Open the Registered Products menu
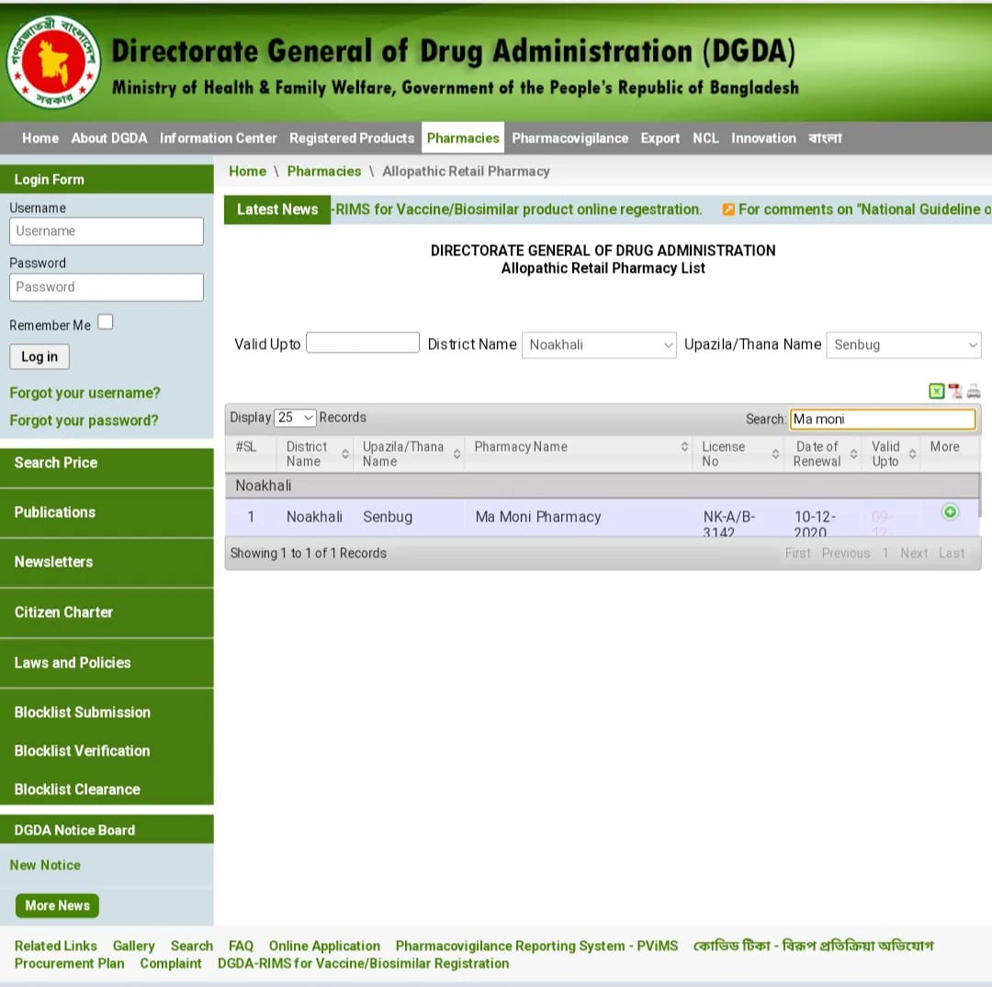Screen dimensions: 992x987 point(352,138)
